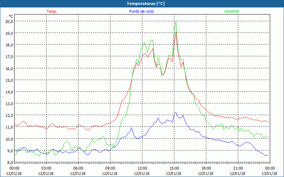Click the "15,0" y-axis value

(x=9, y=80)
